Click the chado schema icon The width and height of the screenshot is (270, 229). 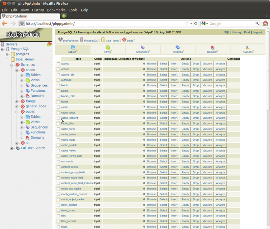pos(23,70)
